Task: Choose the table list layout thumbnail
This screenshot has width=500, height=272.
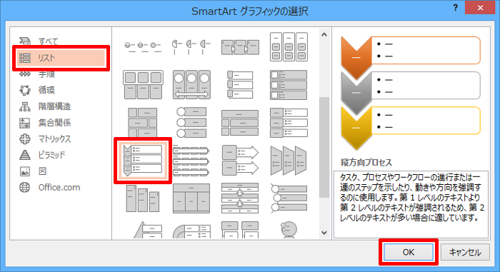Action: [191, 198]
